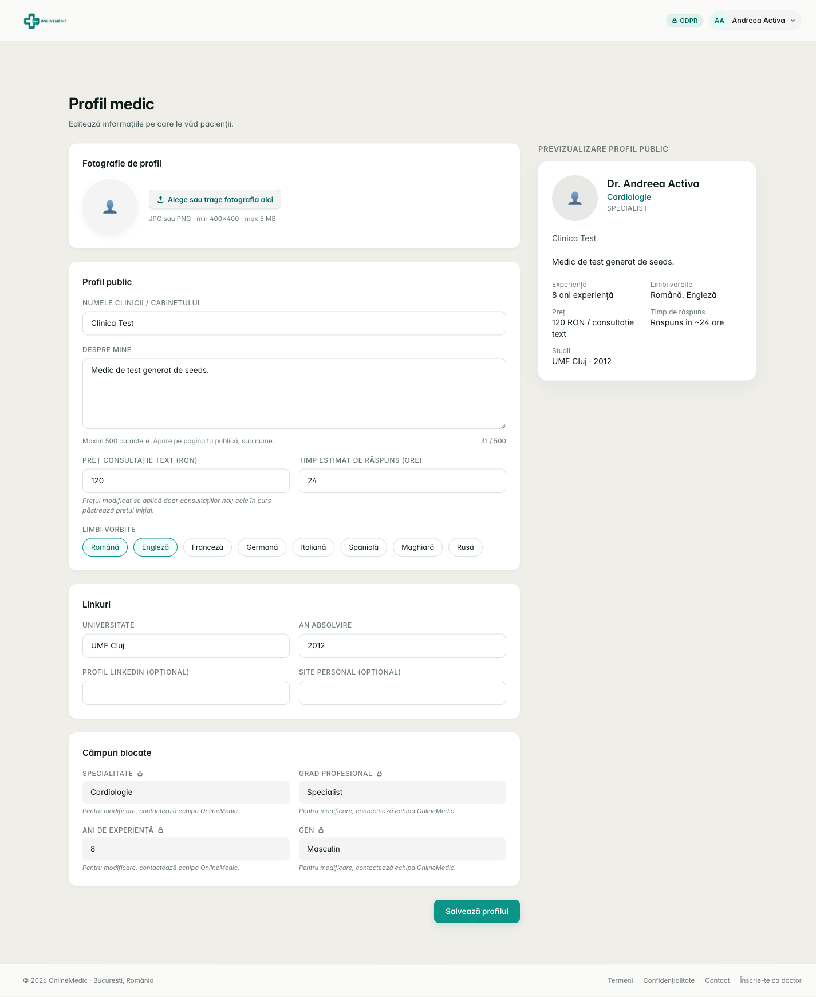Follow the Înscrie-te ca doctor link
Viewport: 816px width, 997px height.
771,980
